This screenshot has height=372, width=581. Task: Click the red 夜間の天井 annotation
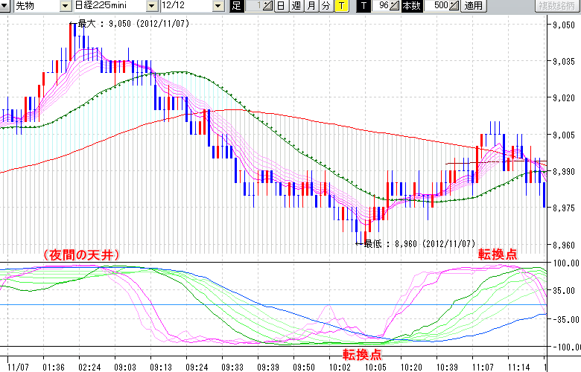(x=82, y=254)
